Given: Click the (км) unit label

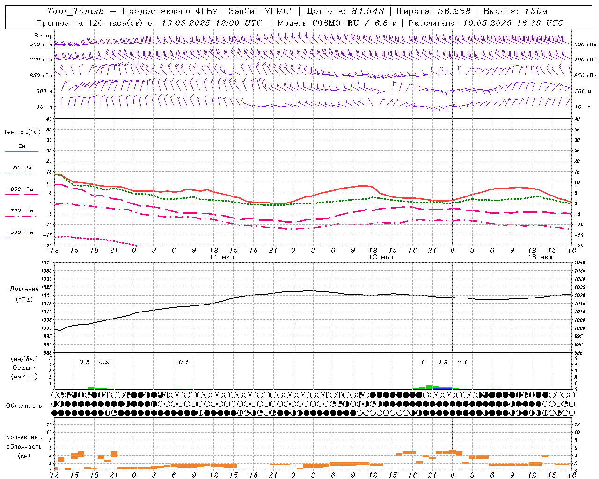Looking at the screenshot, I should 24,456.
